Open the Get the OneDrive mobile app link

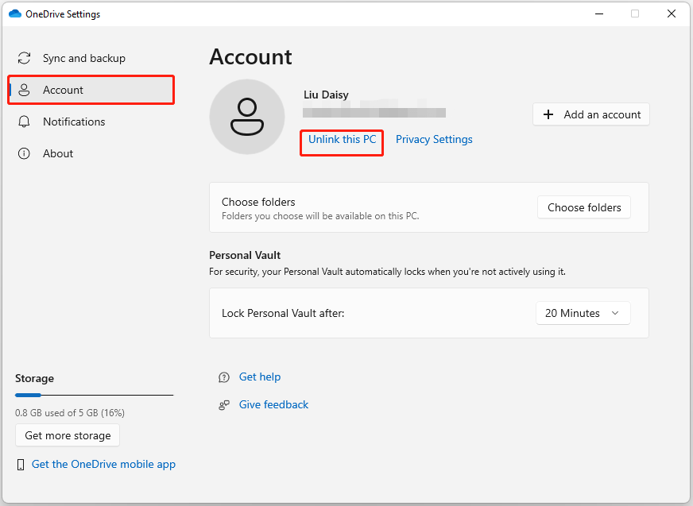103,464
